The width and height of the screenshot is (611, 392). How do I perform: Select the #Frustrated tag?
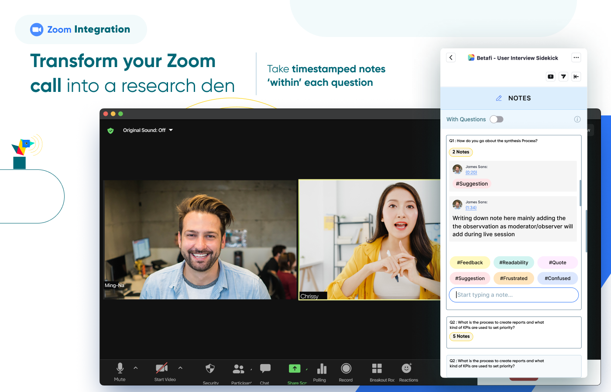click(514, 278)
